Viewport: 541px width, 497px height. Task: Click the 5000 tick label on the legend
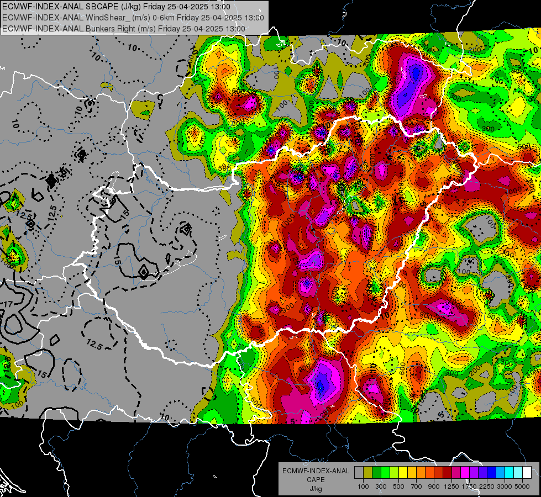click(522, 487)
